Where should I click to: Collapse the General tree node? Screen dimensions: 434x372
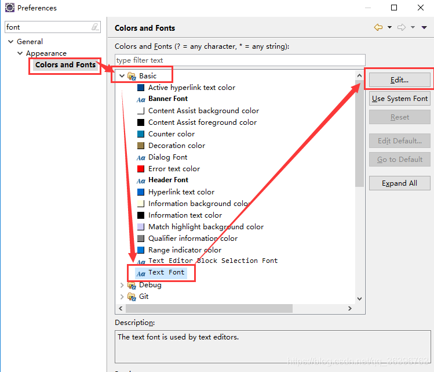(x=11, y=42)
